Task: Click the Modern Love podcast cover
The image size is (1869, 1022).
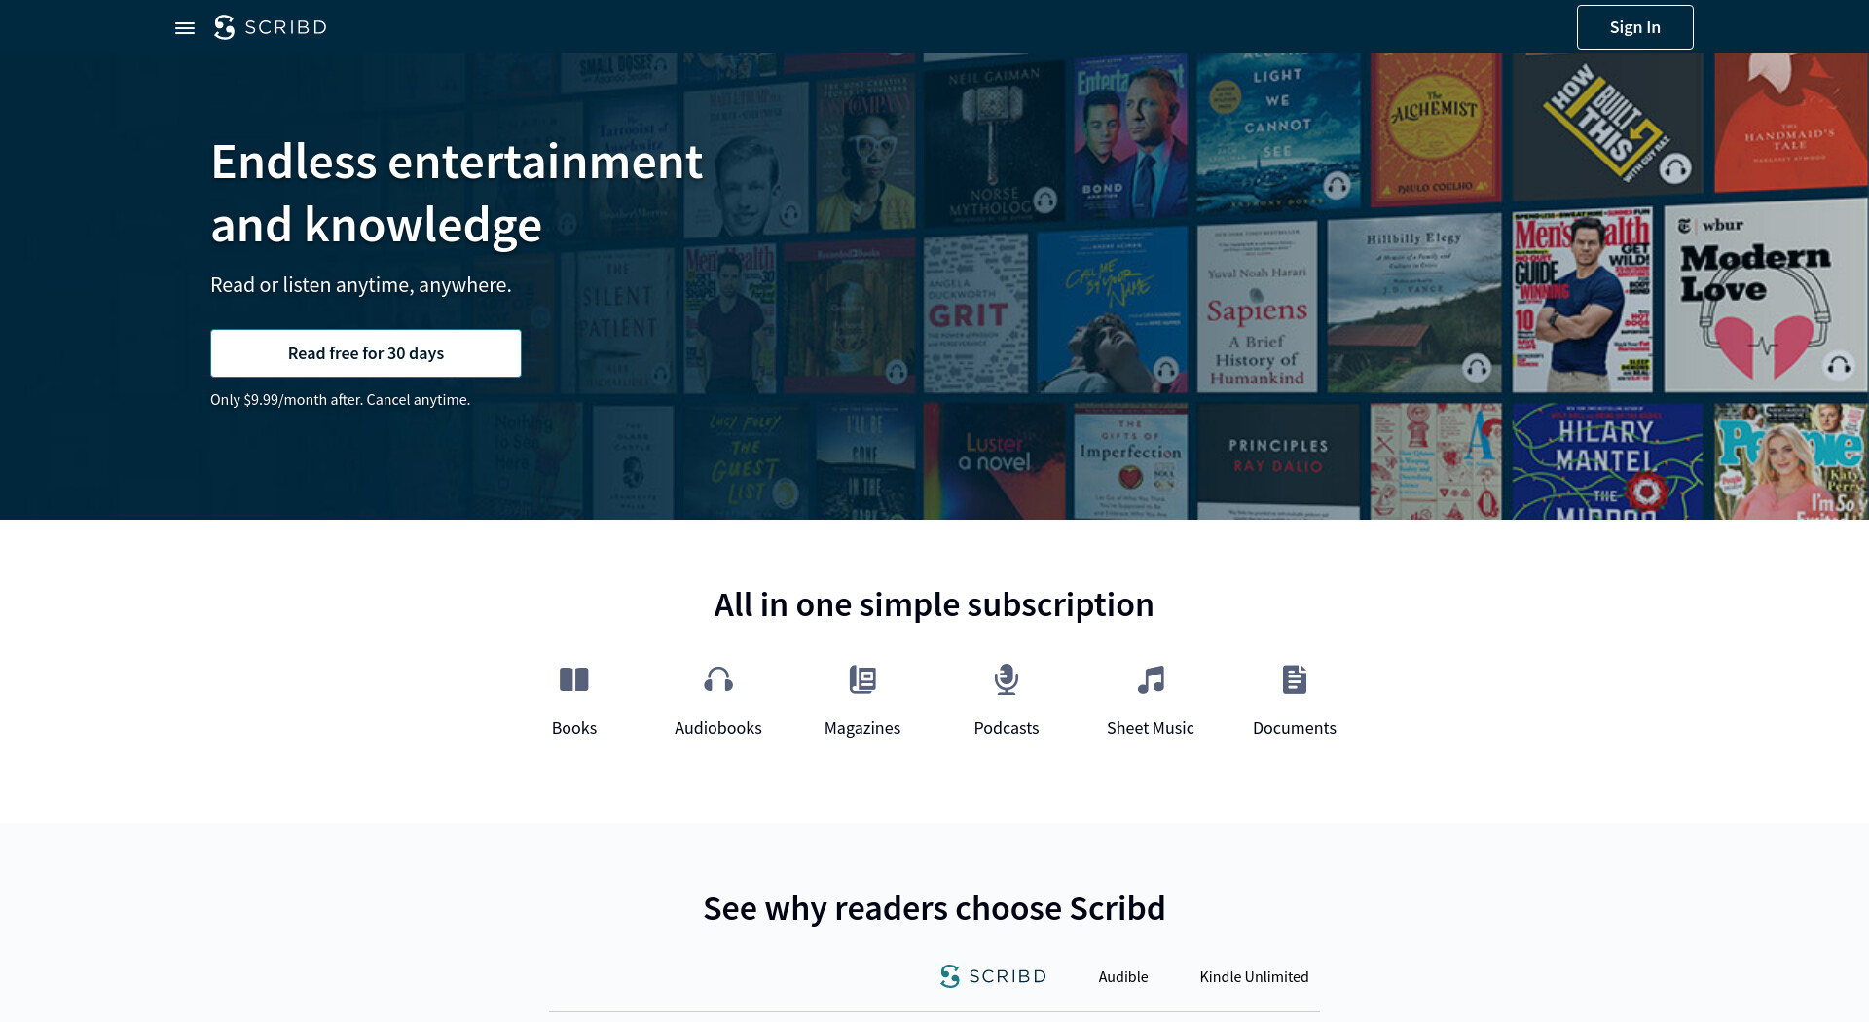Action: 1766,296
